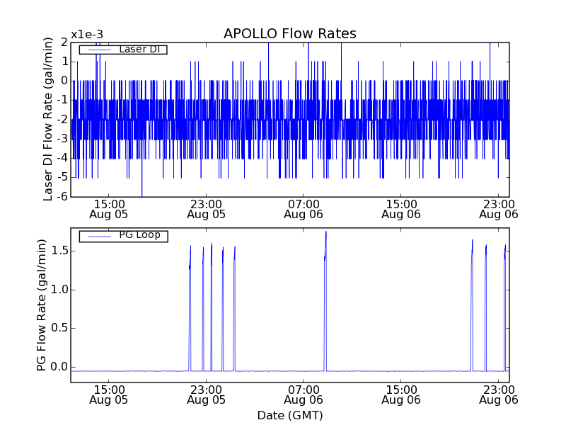Click the blue line sample in Laser DI legend

click(96, 49)
